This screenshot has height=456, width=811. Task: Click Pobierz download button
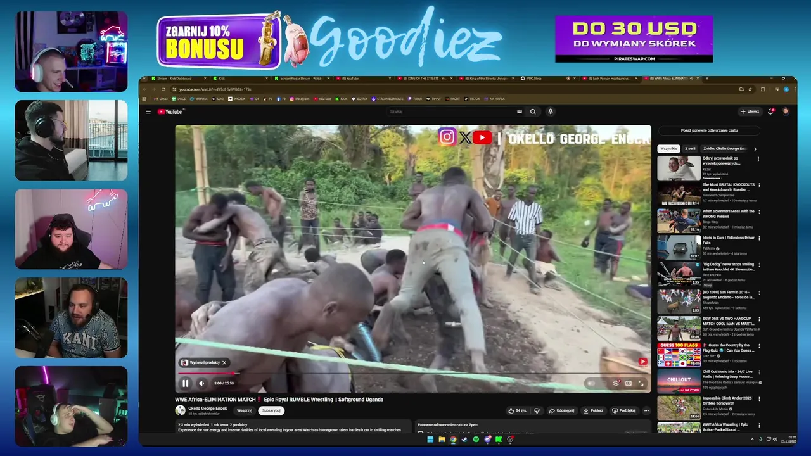click(593, 410)
